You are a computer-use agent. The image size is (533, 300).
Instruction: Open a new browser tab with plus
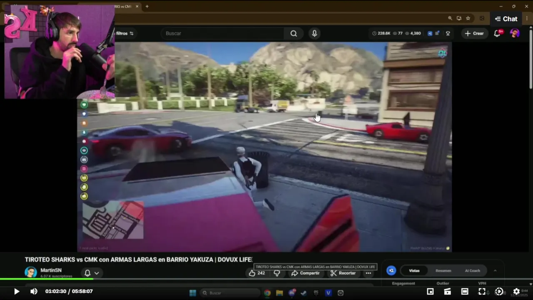coord(147,6)
